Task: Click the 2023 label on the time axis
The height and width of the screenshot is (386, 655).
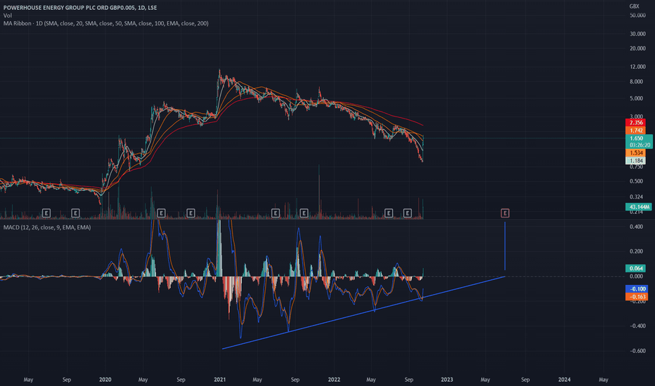Action: coord(446,380)
